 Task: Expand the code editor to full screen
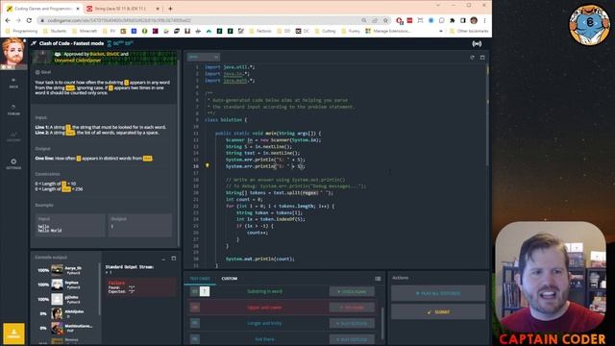click(482, 58)
